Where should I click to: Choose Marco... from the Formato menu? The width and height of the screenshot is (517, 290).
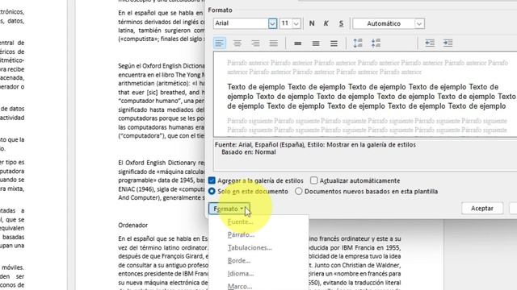click(240, 287)
